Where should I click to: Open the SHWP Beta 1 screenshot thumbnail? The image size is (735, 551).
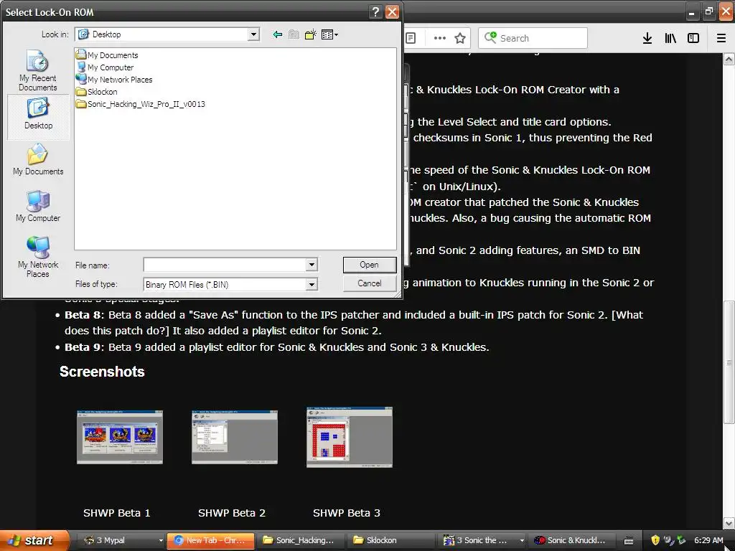[x=120, y=437]
